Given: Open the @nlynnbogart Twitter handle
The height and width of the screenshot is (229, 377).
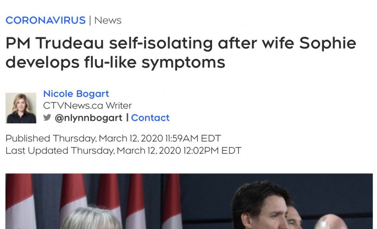Looking at the screenshot, I should [88, 118].
